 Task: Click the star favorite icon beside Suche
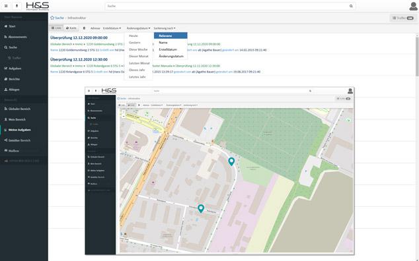pyautogui.click(x=52, y=18)
